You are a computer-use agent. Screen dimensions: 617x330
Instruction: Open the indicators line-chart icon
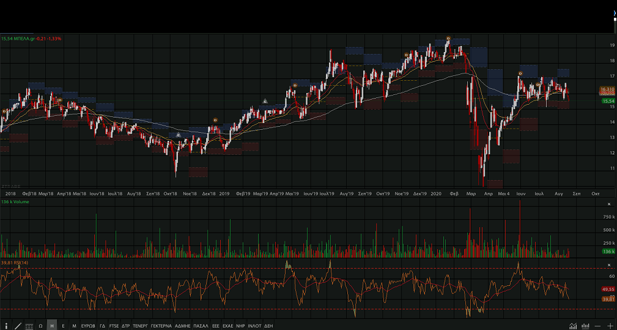click(x=573, y=326)
